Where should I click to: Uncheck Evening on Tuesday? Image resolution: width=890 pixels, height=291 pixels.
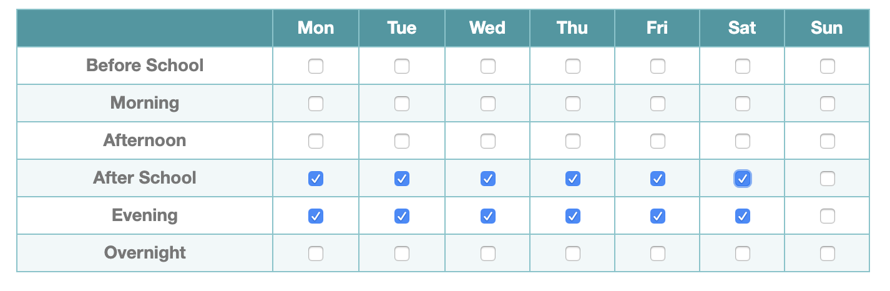tap(402, 216)
